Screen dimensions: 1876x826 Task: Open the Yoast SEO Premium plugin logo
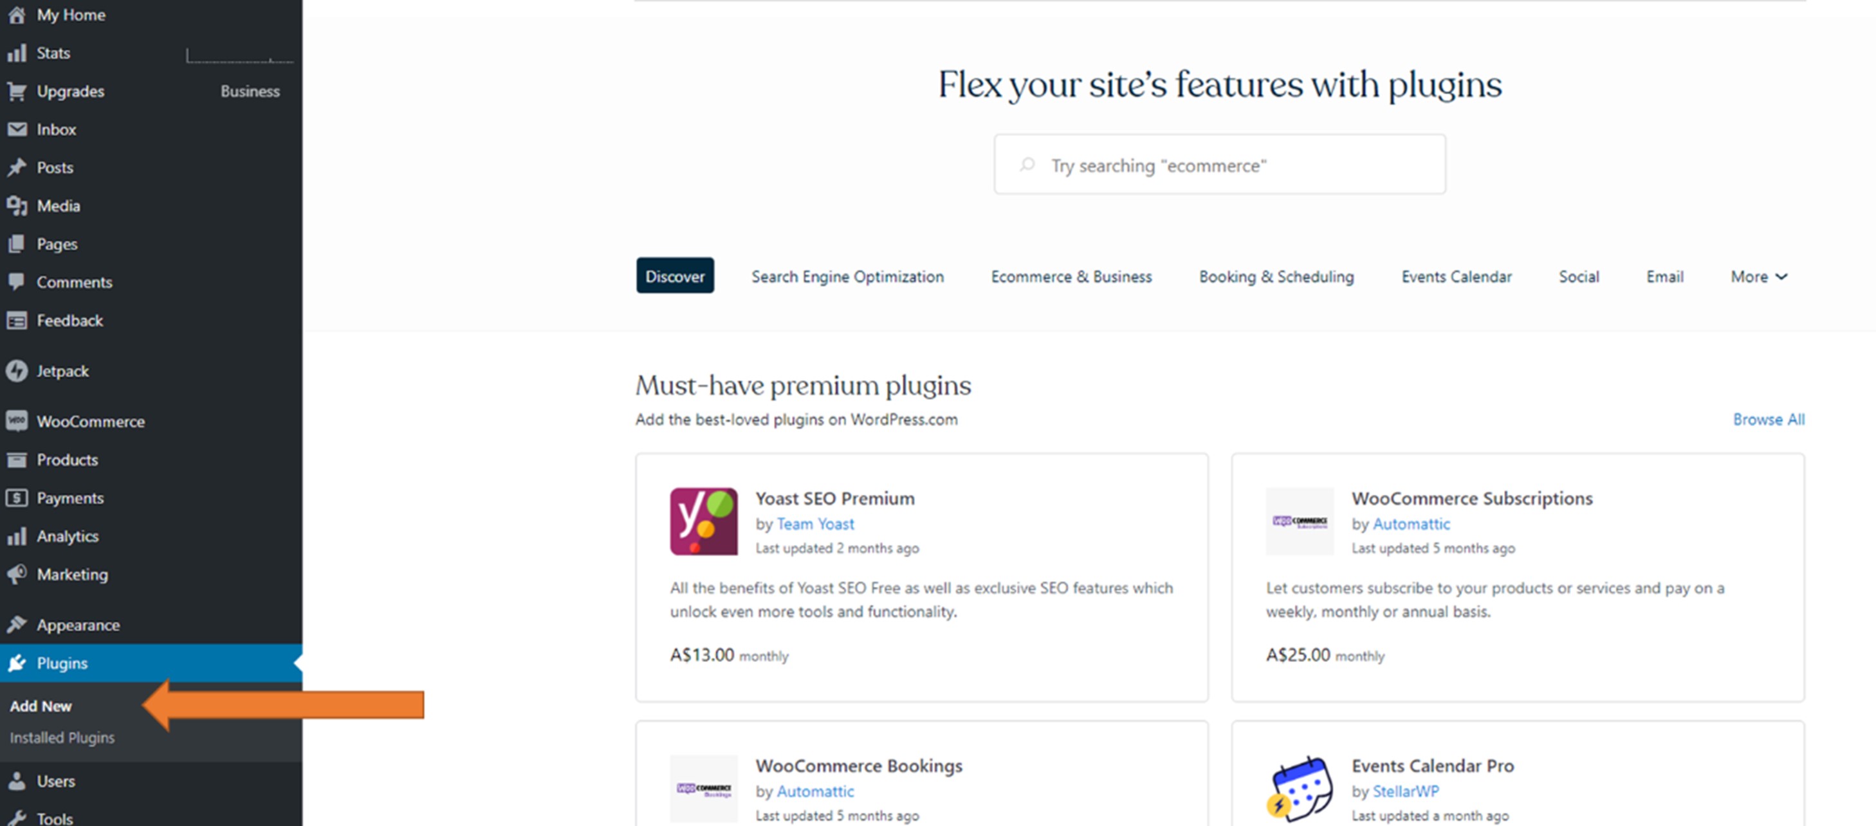click(703, 521)
